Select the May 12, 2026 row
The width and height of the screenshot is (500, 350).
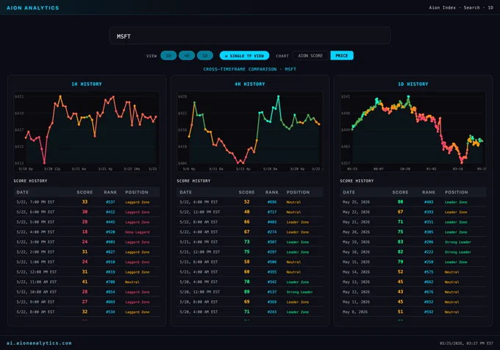click(413, 292)
